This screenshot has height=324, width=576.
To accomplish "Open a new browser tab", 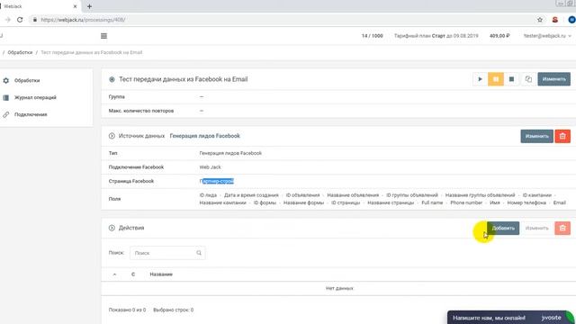I will [x=89, y=6].
